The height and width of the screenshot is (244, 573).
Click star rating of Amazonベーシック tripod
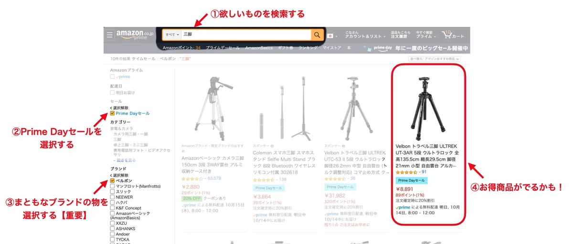coord(191,178)
